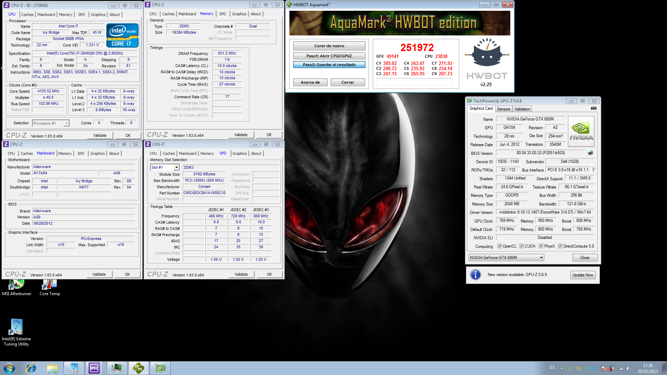Toggle PhysX checkbox in GPU-Z
667x375 pixels.
[x=541, y=246]
